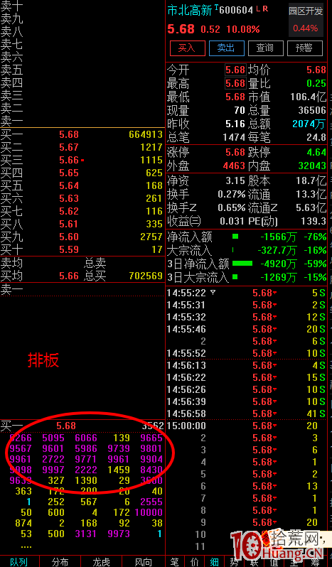Click 总额 value 2074万
Image resolution: width=332 pixels, height=567 pixels.
[309, 124]
